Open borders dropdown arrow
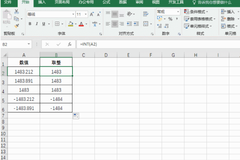The image size is (240, 160). tap(62, 24)
